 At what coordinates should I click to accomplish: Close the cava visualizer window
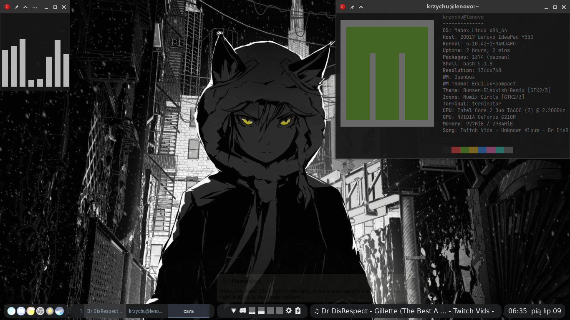click(63, 7)
